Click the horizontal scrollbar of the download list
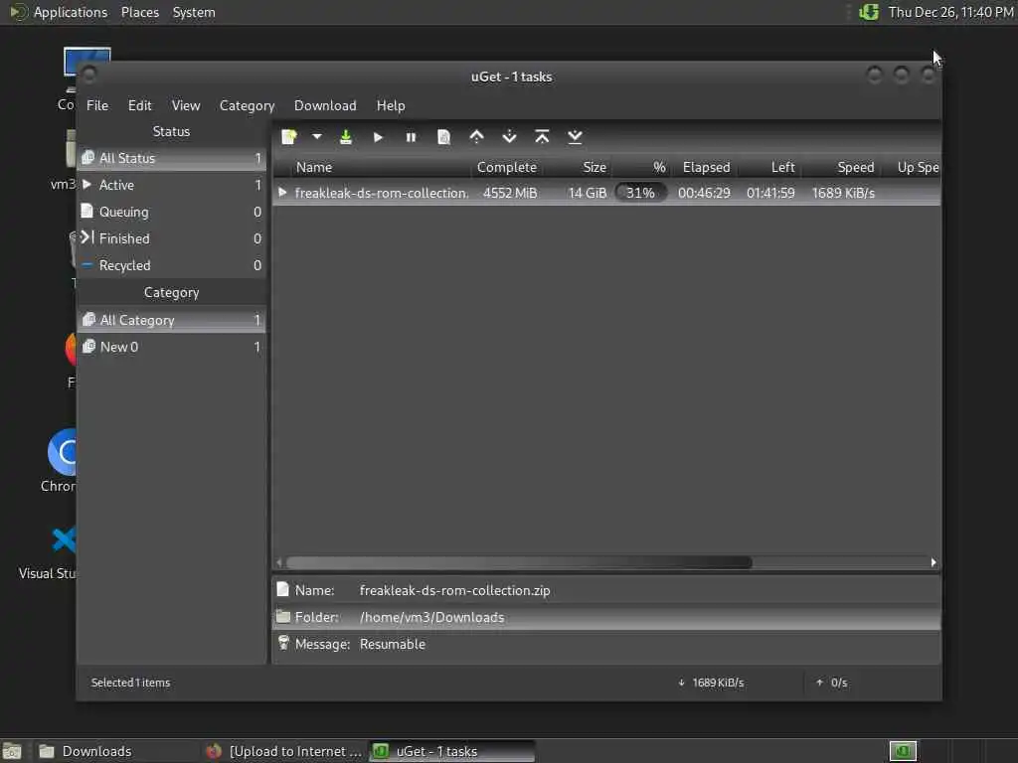The height and width of the screenshot is (763, 1018). [519, 562]
